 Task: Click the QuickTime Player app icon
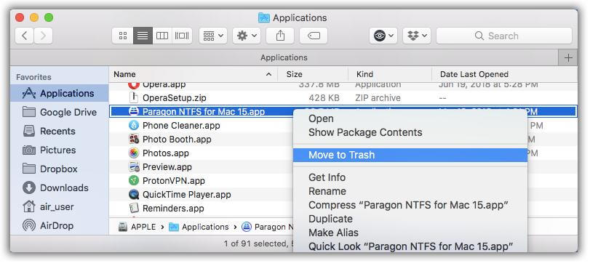tap(134, 195)
